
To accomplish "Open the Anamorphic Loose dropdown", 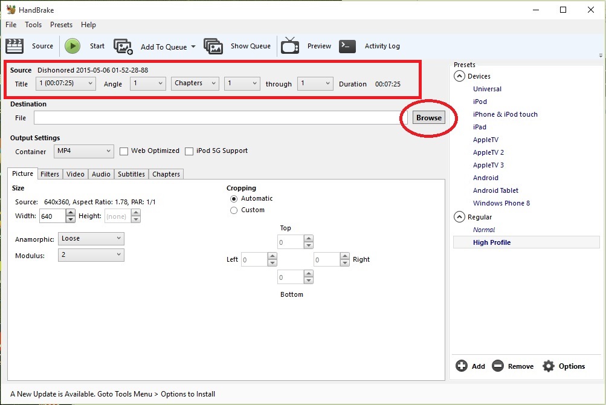I will tap(91, 239).
